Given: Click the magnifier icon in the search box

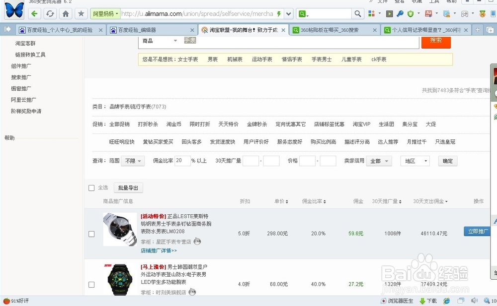Looking at the screenshot, I should pos(357,13).
